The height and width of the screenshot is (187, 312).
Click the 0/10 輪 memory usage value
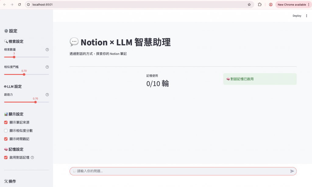click(x=158, y=83)
